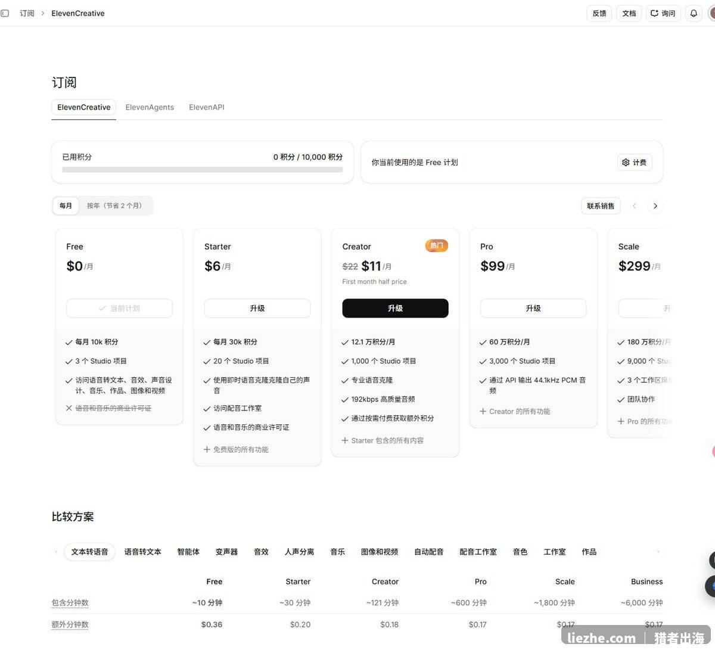Click the $0.36 Free extra minutes cell
Image resolution: width=715 pixels, height=650 pixels.
point(212,624)
